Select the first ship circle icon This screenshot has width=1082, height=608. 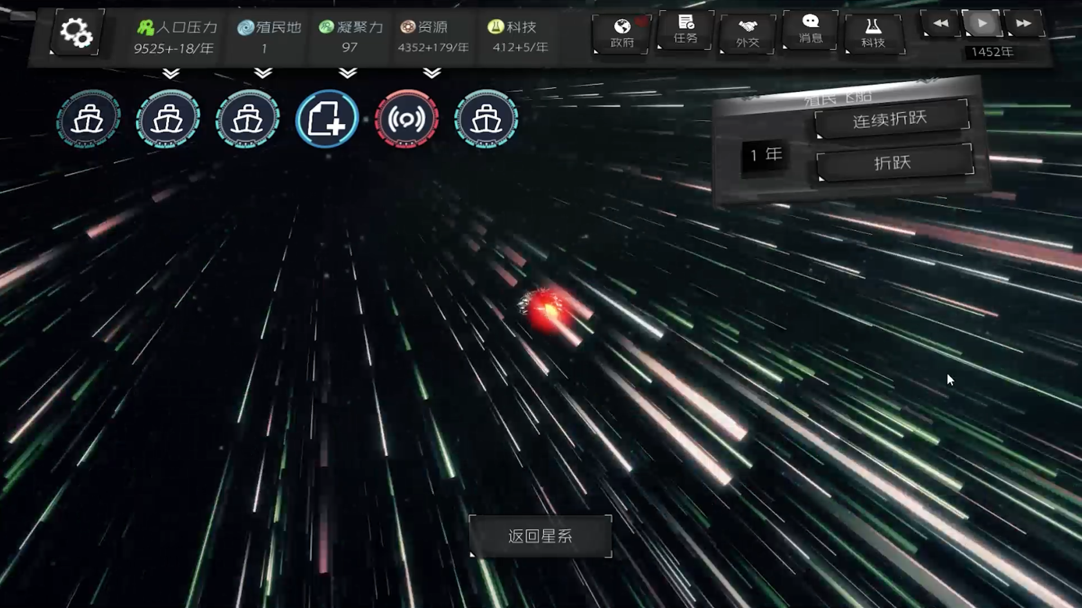[88, 119]
